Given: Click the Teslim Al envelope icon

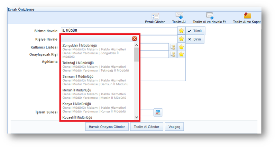Looking at the screenshot, I should click(x=179, y=16).
